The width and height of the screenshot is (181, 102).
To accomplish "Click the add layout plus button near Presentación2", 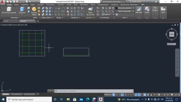I will point(38,94).
